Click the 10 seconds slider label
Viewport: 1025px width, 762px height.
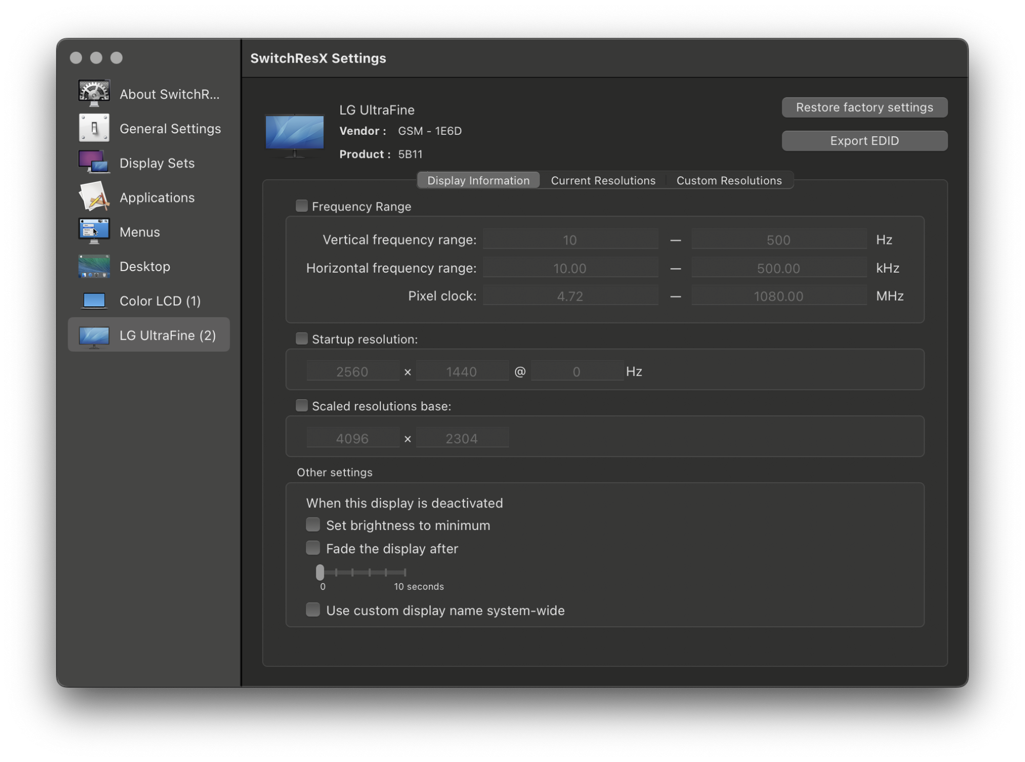(418, 586)
